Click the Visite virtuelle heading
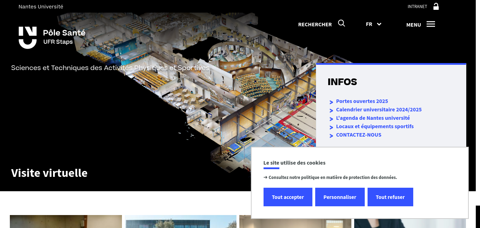Screen dimensions: 480x228 click(49, 173)
